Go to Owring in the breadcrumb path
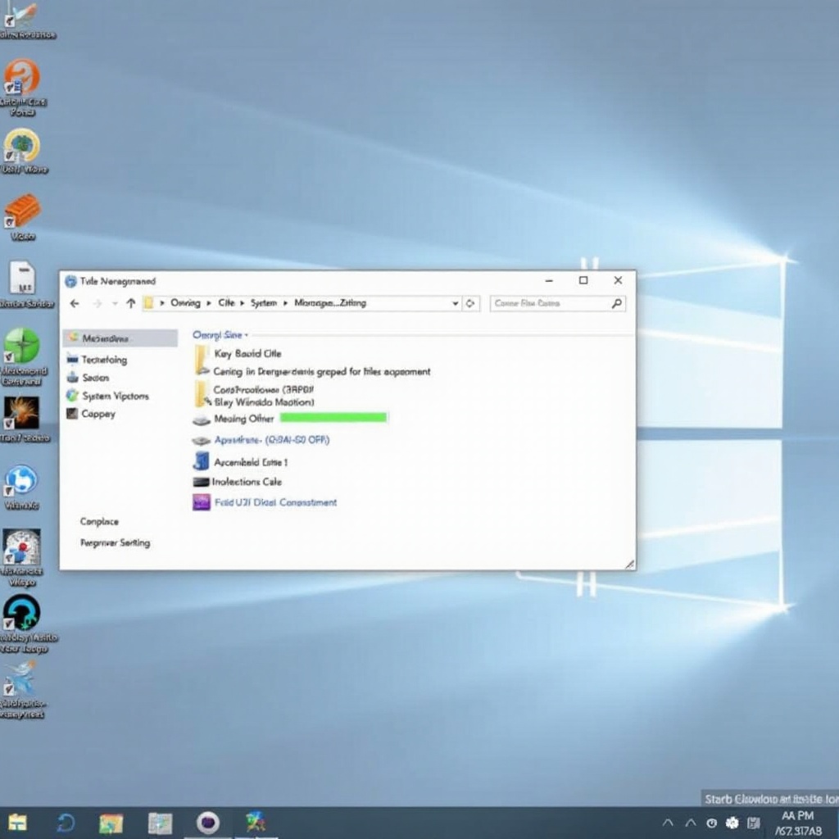Viewport: 839px width, 839px height. (185, 303)
